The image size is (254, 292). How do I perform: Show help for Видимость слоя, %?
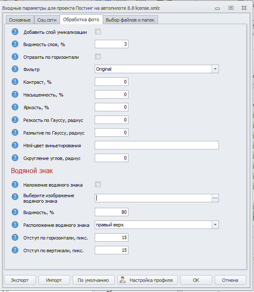tap(15, 44)
